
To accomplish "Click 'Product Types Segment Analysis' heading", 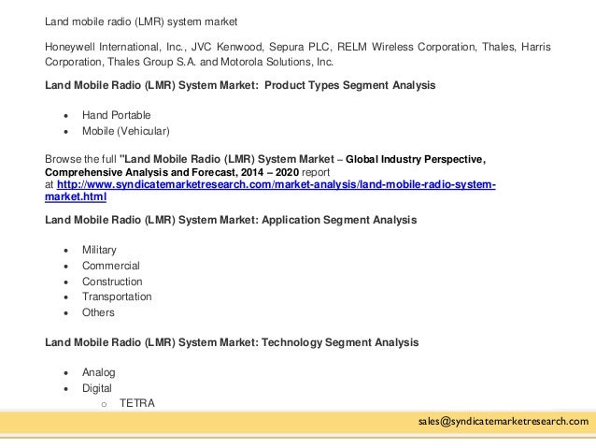I will tap(349, 85).
